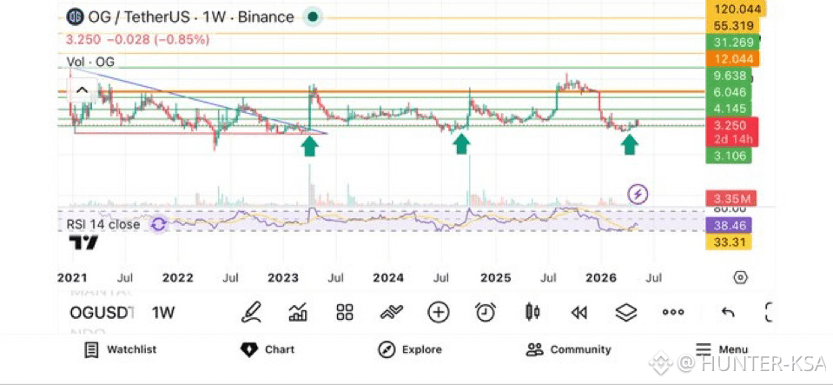Open the compare symbols icon
Viewport: 833px width, 385px height.
(392, 312)
